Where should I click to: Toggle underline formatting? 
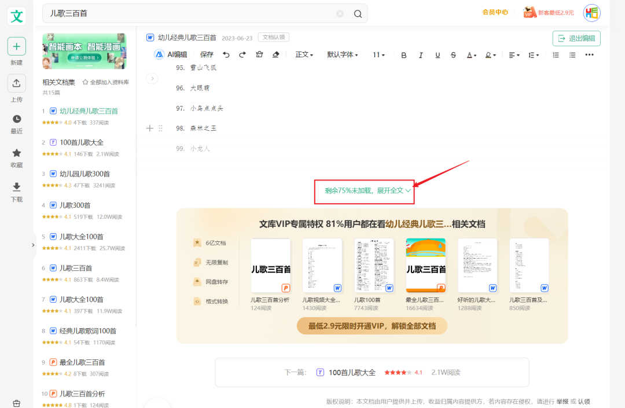437,55
